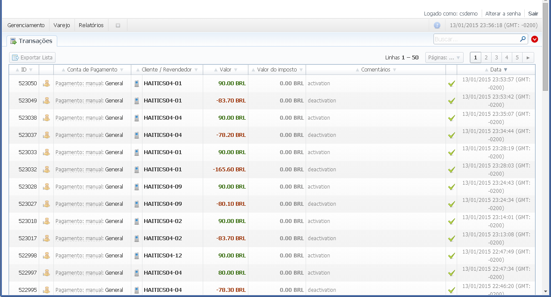Screen dimensions: 551x297
Task: Click the add menu plus icon
Action: 118,25
